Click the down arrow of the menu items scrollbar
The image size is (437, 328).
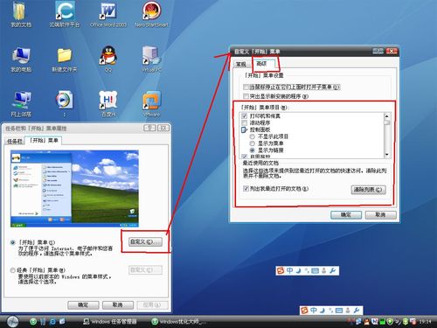[x=387, y=155]
